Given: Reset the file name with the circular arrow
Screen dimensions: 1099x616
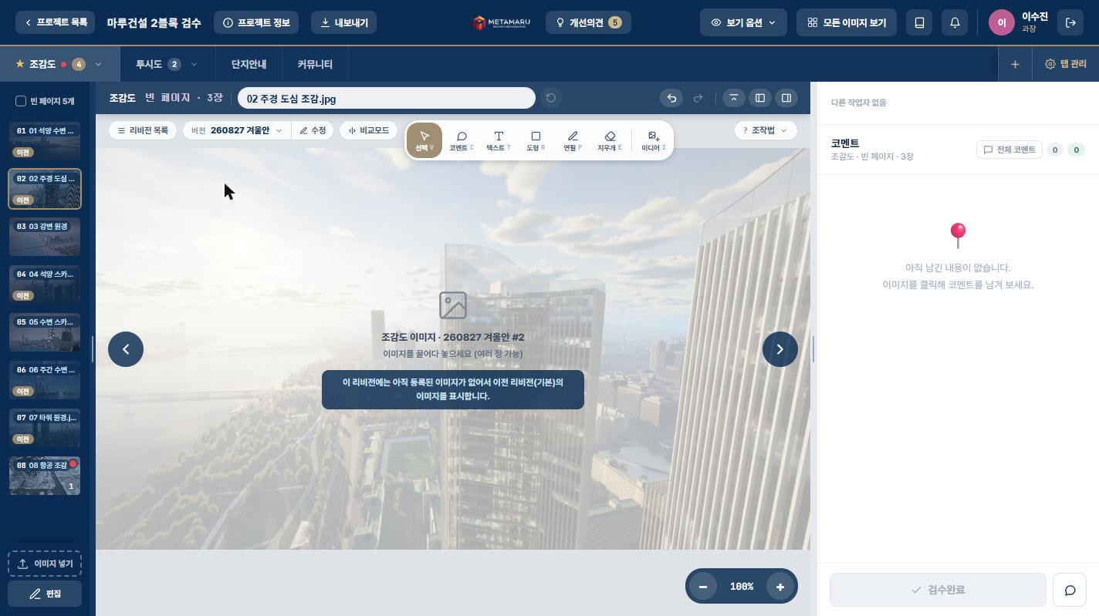Looking at the screenshot, I should tap(551, 98).
